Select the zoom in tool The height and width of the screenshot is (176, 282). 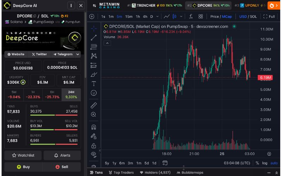tap(94, 114)
